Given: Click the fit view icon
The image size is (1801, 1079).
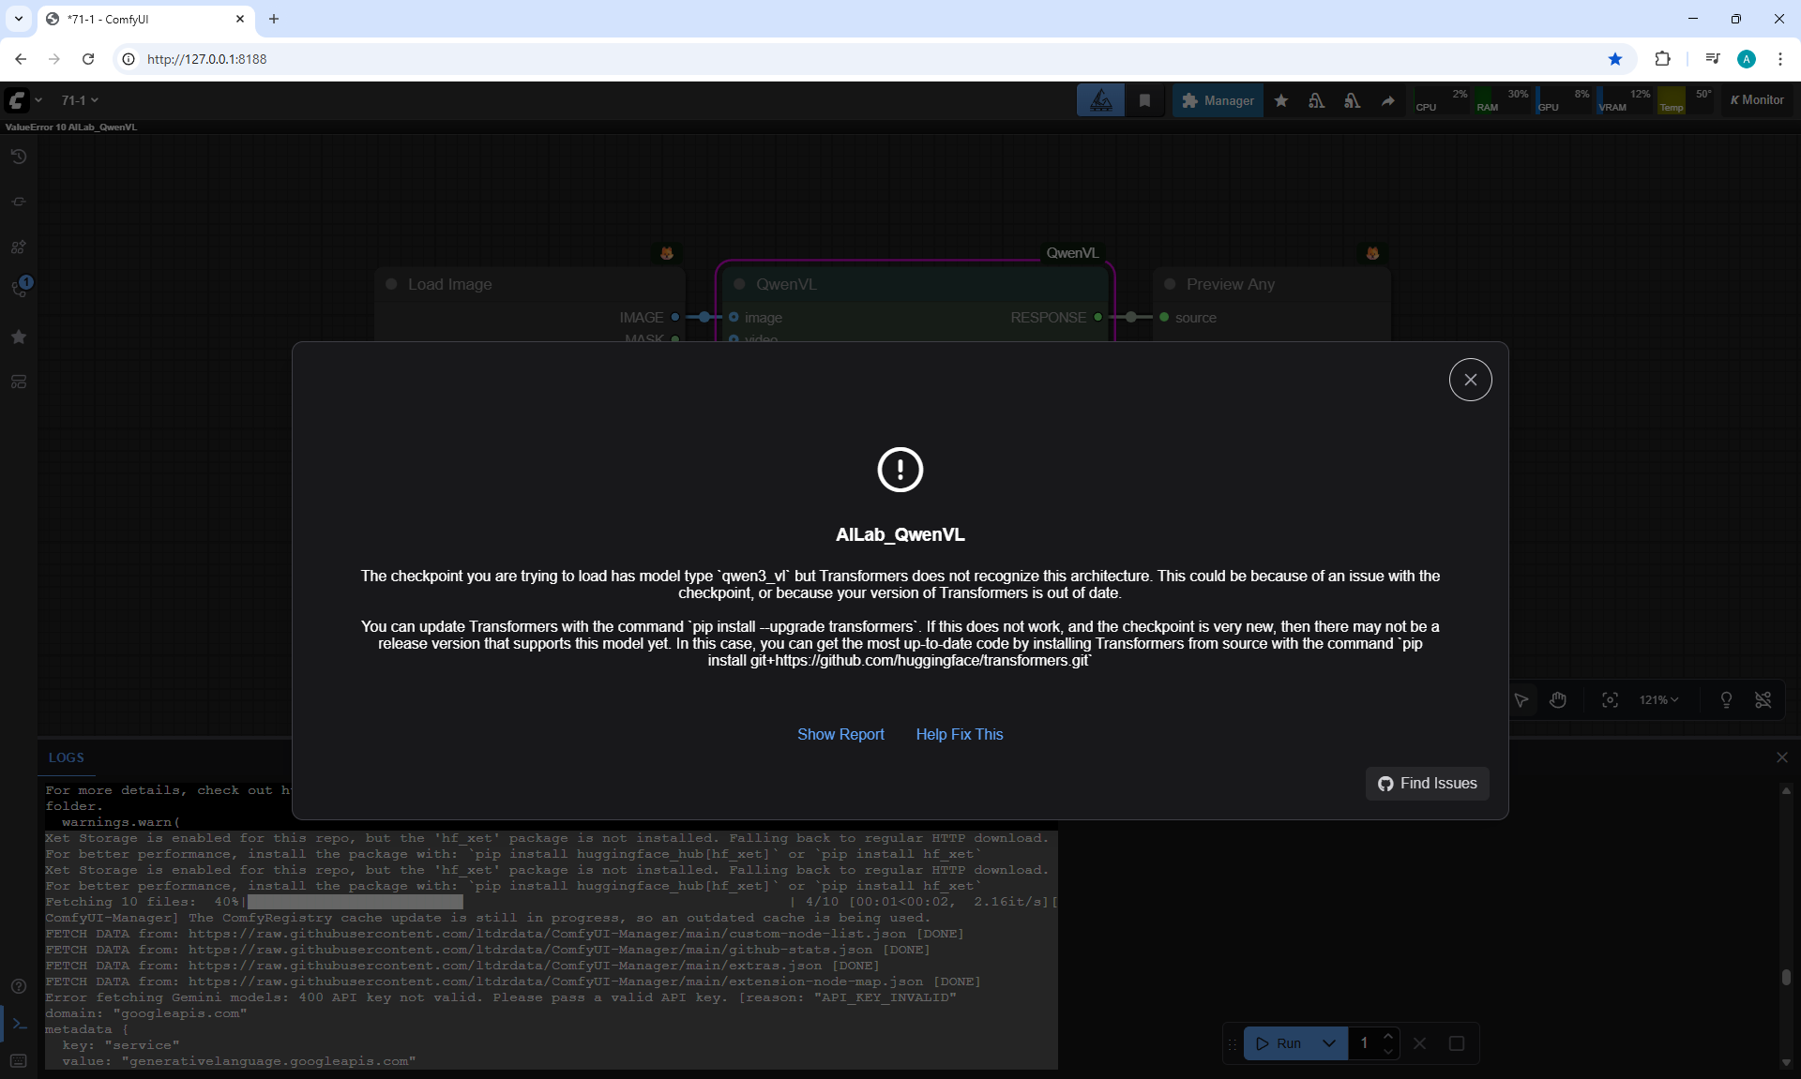Looking at the screenshot, I should [x=1610, y=700].
